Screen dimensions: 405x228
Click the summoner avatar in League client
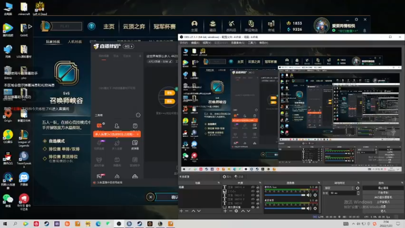point(321,26)
